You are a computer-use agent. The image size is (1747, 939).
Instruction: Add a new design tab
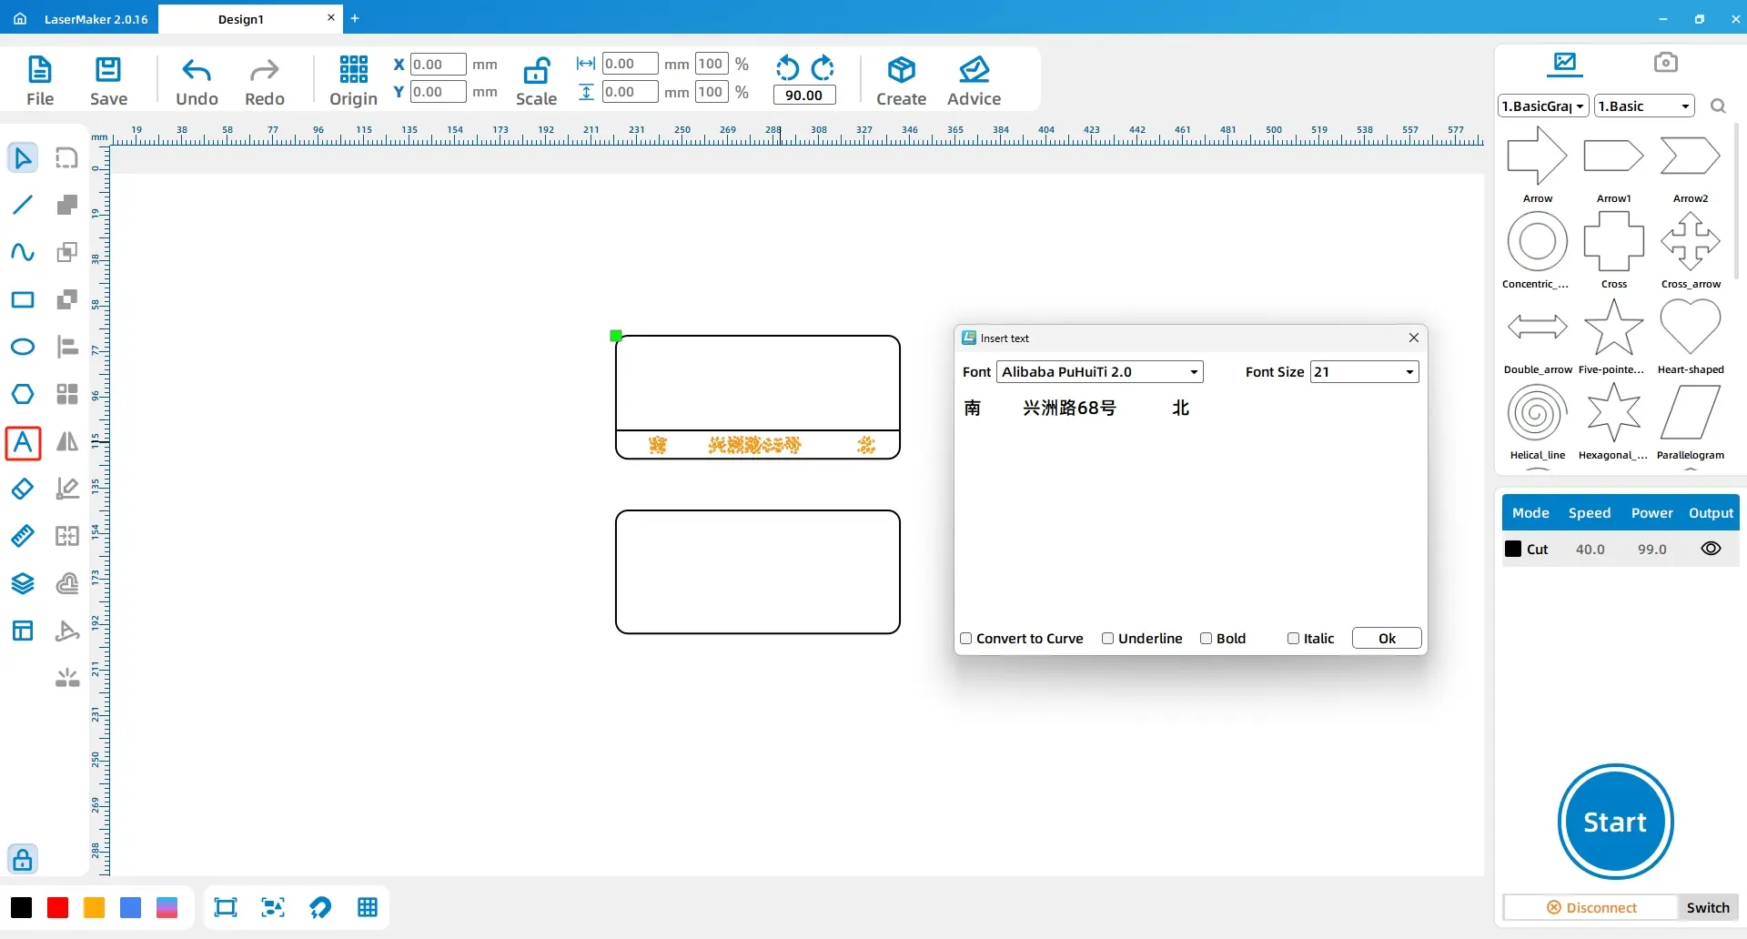tap(355, 18)
